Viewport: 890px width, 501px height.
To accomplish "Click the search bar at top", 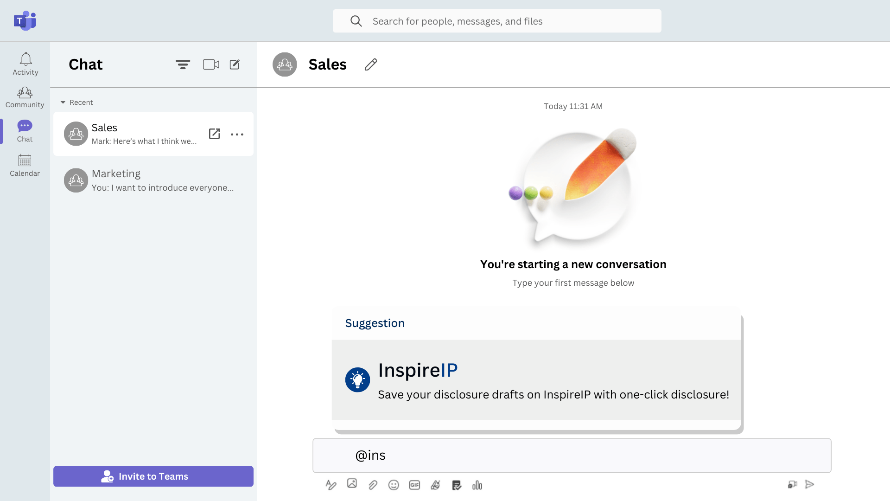I will tap(496, 21).
